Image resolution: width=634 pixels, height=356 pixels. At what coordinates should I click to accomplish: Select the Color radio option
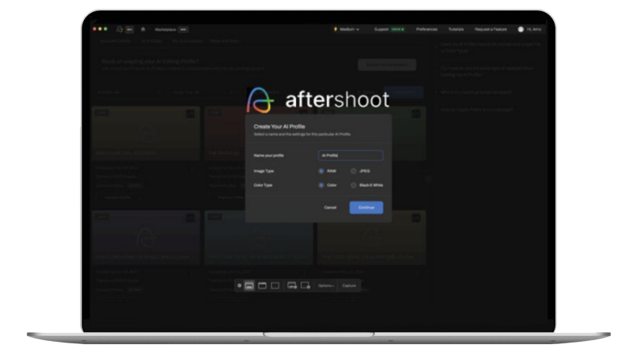pos(321,185)
